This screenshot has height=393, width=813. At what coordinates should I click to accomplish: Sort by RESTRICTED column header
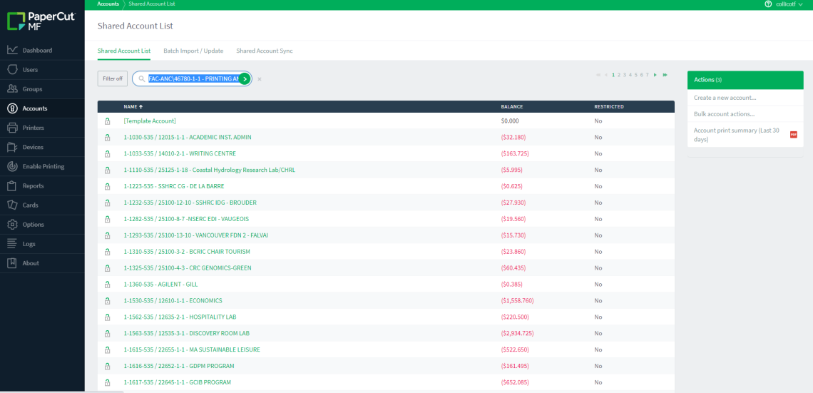pyautogui.click(x=609, y=107)
